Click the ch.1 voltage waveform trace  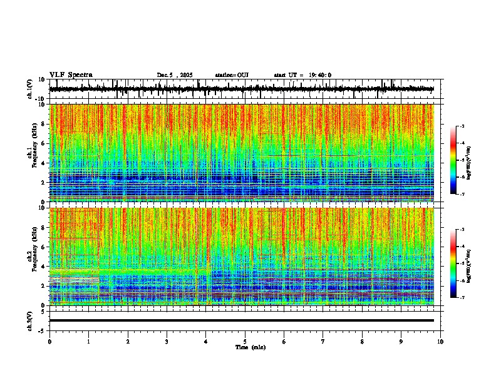pos(242,89)
